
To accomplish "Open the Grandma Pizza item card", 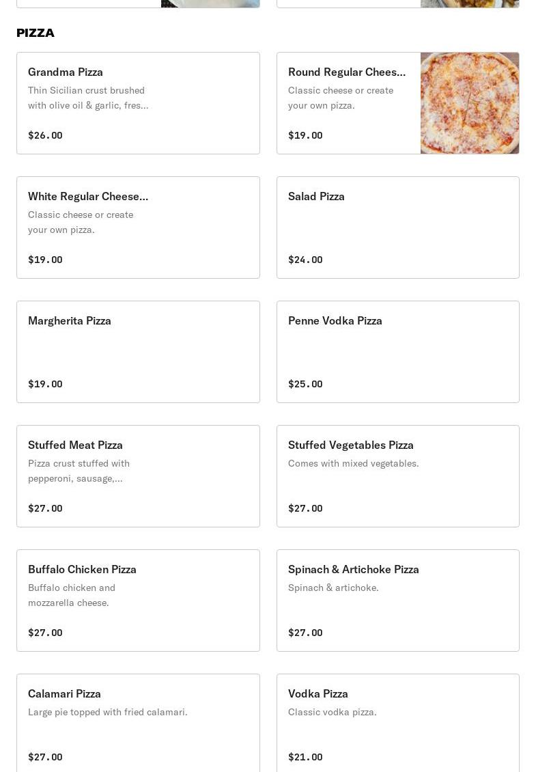I will pos(138,103).
